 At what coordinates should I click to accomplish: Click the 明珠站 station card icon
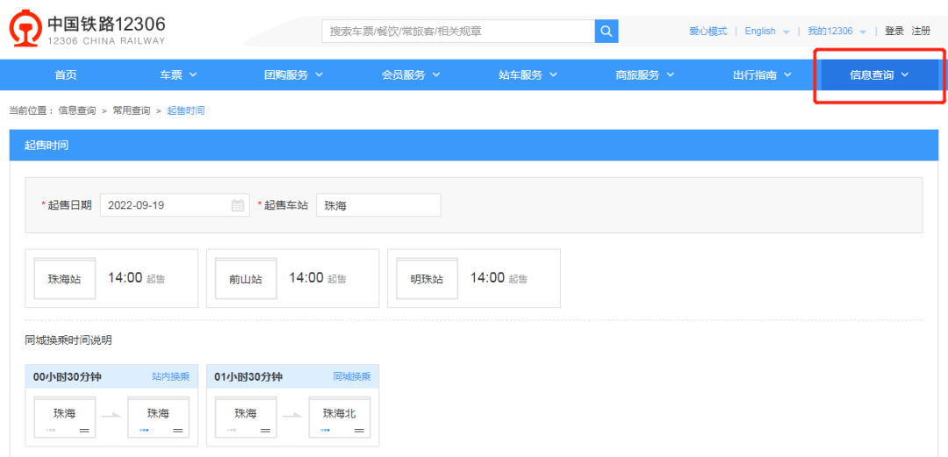point(427,278)
